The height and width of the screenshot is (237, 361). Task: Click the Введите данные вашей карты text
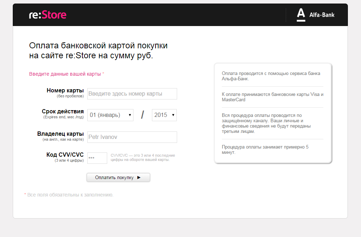[65, 74]
